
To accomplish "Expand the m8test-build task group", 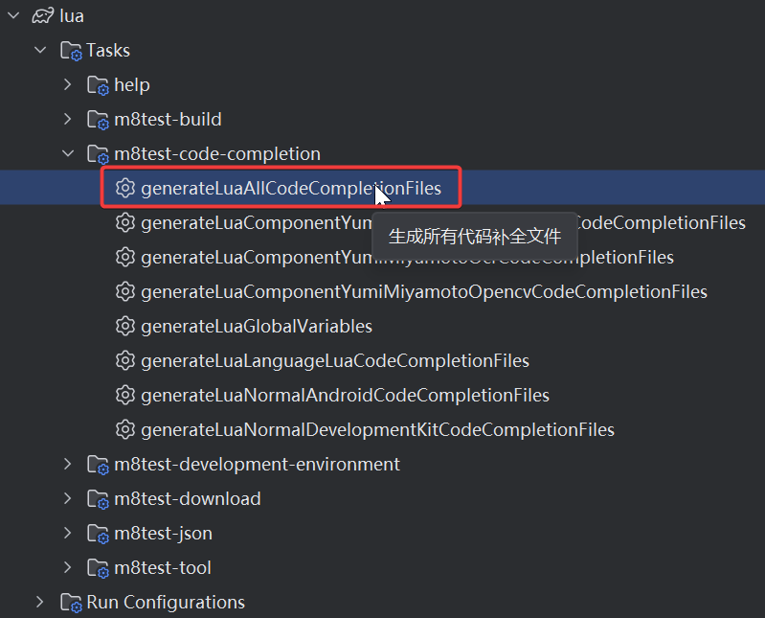I will tap(67, 120).
